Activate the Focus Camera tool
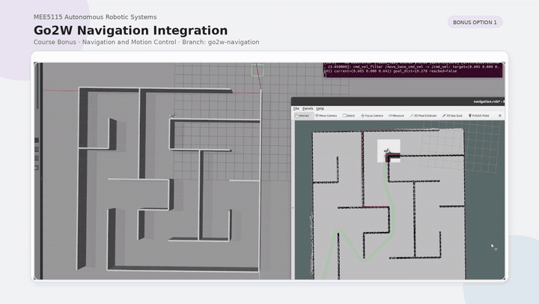 click(x=371, y=116)
